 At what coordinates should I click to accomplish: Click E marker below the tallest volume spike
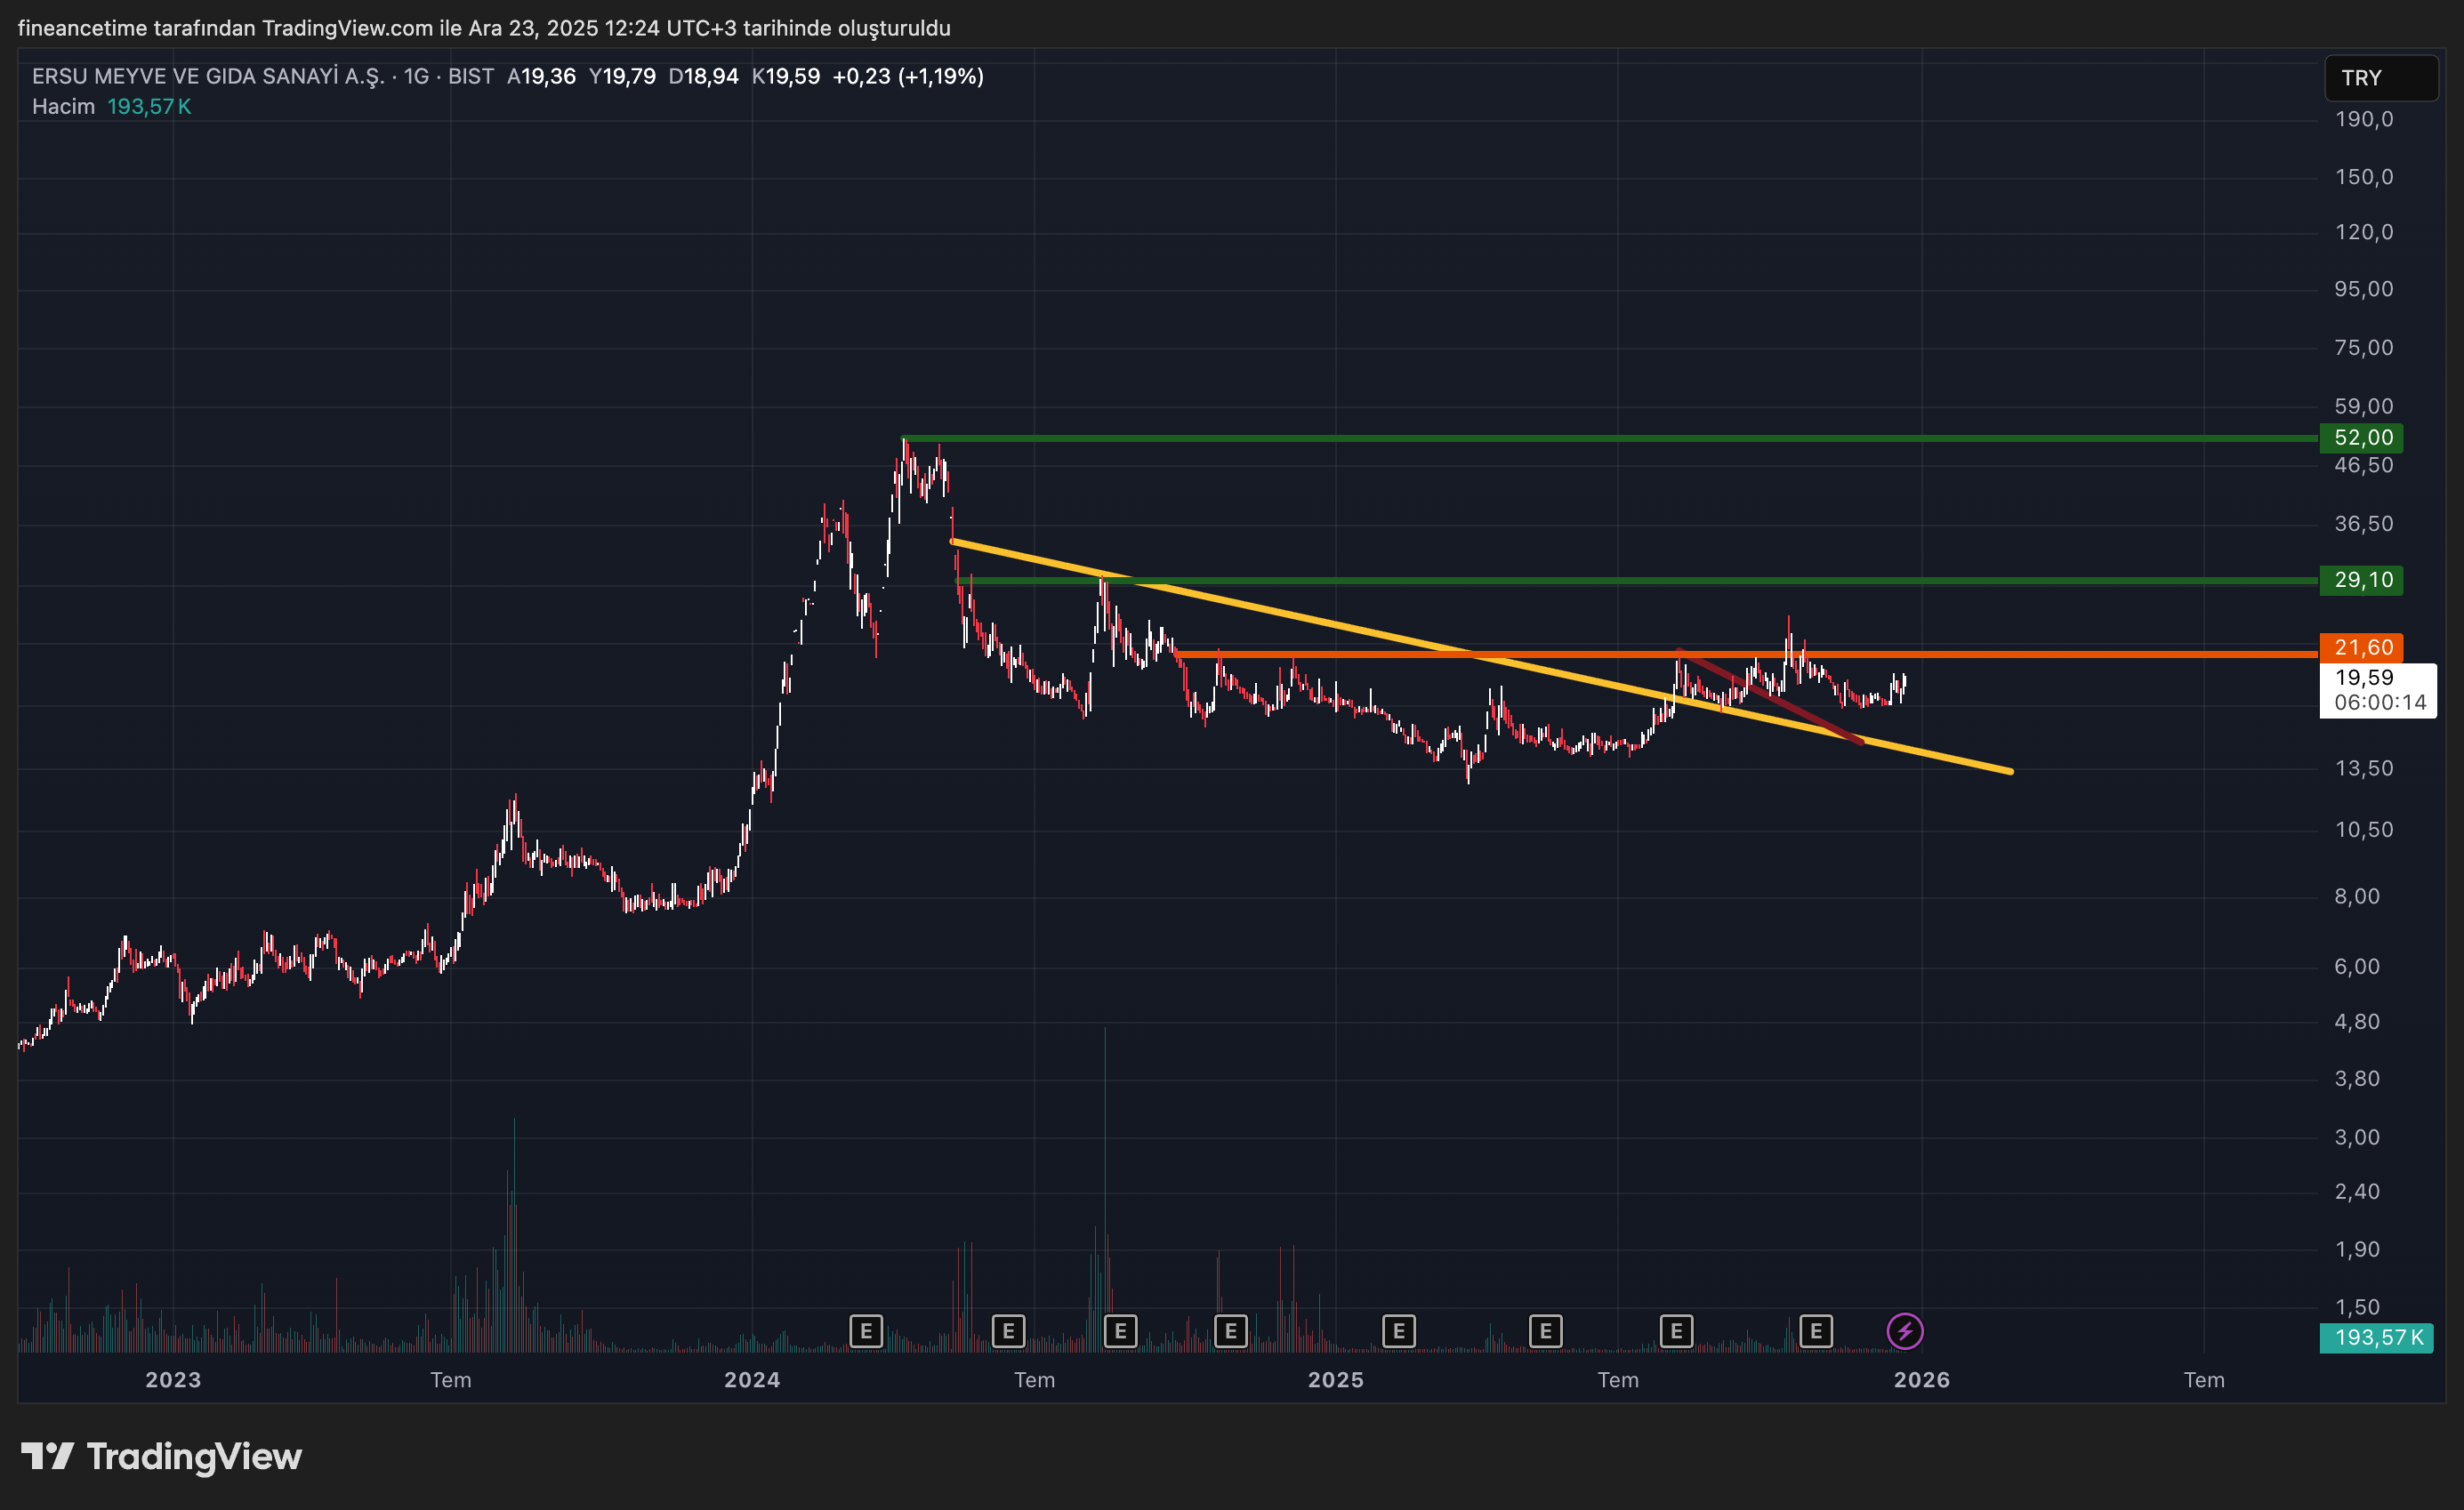(1120, 1331)
